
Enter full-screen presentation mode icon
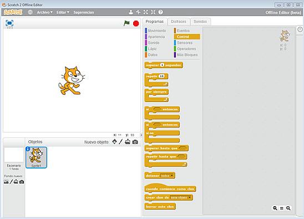pos(9,23)
